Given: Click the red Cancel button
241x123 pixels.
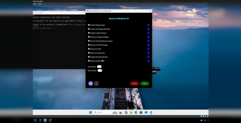Looking at the screenshot, I should (x=134, y=83).
